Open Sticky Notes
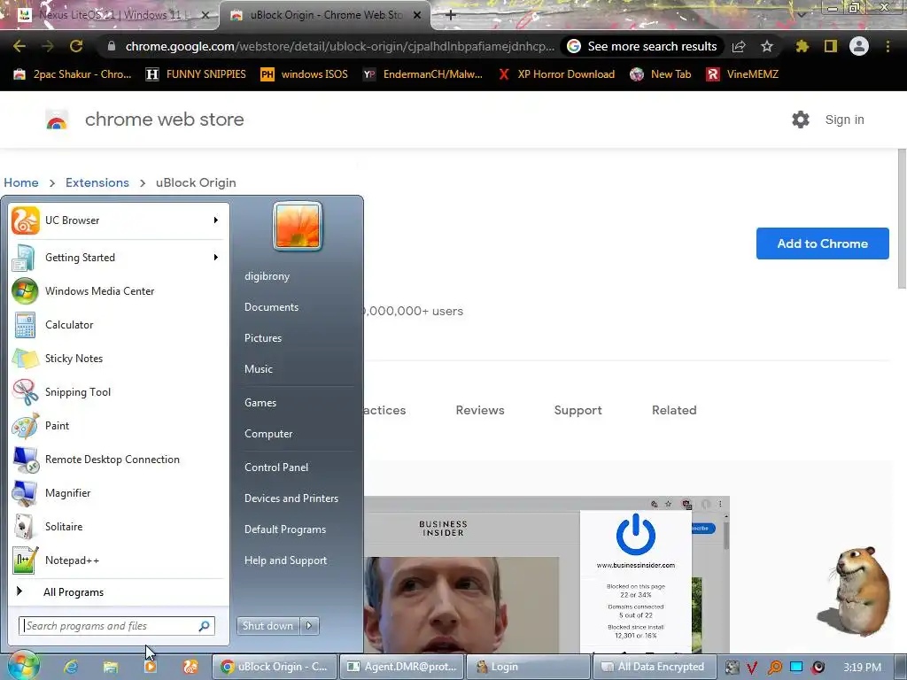 pyautogui.click(x=119, y=358)
